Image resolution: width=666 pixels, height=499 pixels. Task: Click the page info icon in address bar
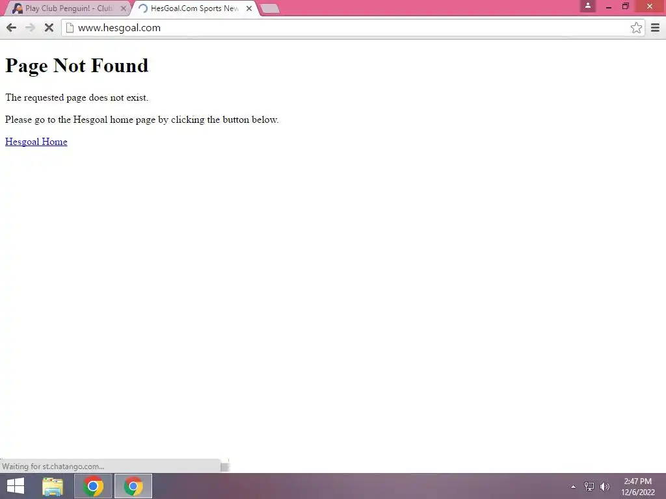(70, 28)
